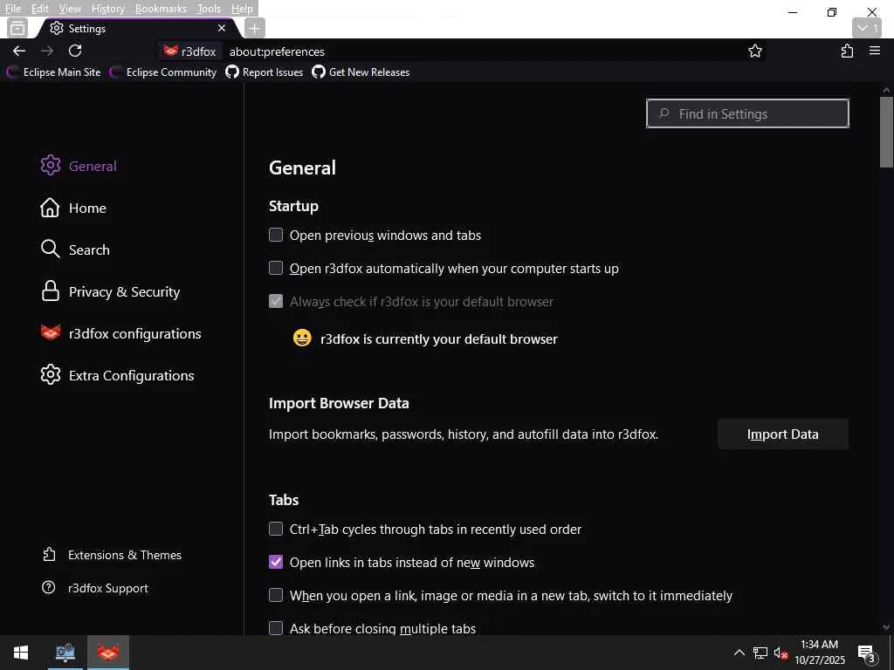This screenshot has width=894, height=670.
Task: Go back with the back arrow
Action: tap(19, 51)
